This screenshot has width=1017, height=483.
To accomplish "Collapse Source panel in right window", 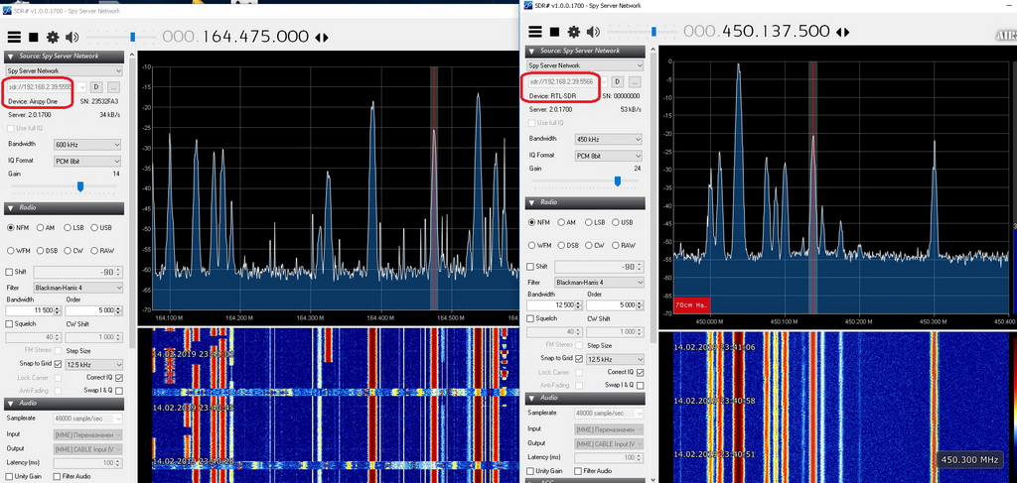I will click(532, 52).
